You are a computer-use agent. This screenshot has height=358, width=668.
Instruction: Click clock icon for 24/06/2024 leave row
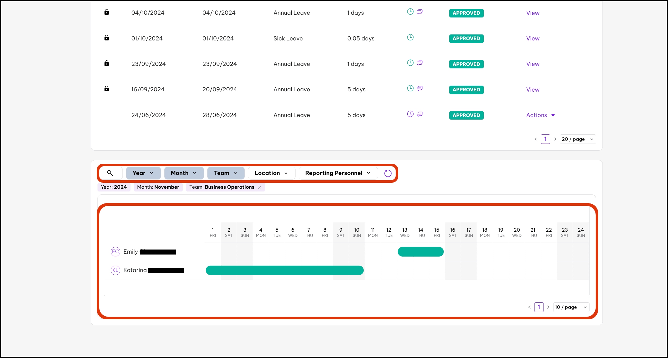[410, 114]
